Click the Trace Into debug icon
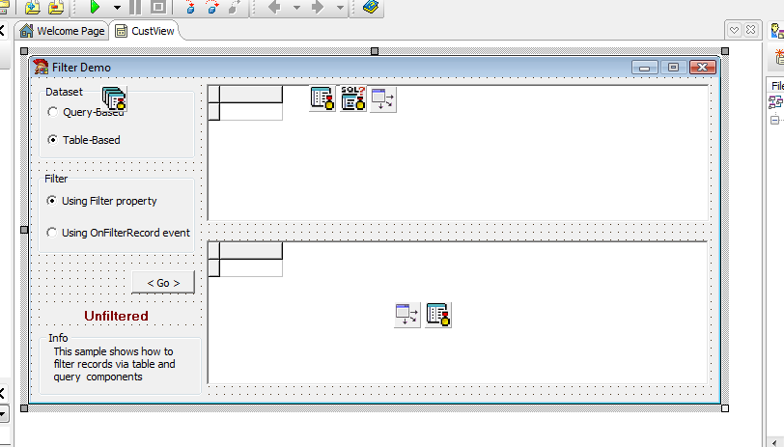This screenshot has height=447, width=784. [x=190, y=7]
